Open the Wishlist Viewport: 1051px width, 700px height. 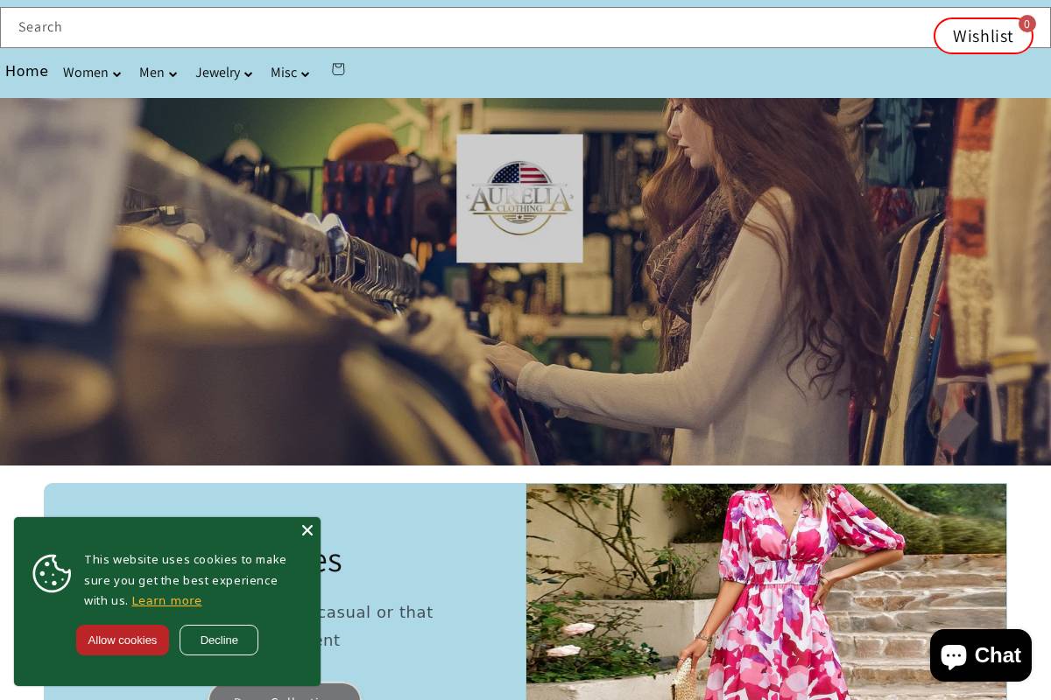[x=983, y=36]
